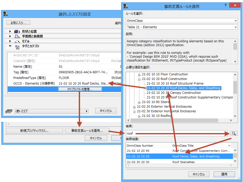This screenshot has height=182, width=243.
Task: Open the Table 21 - Elements dropdown
Action: [x=182, y=27]
